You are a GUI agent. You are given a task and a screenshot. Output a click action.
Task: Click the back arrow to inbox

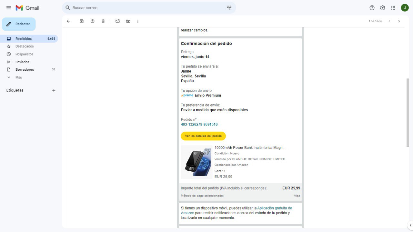click(x=68, y=21)
